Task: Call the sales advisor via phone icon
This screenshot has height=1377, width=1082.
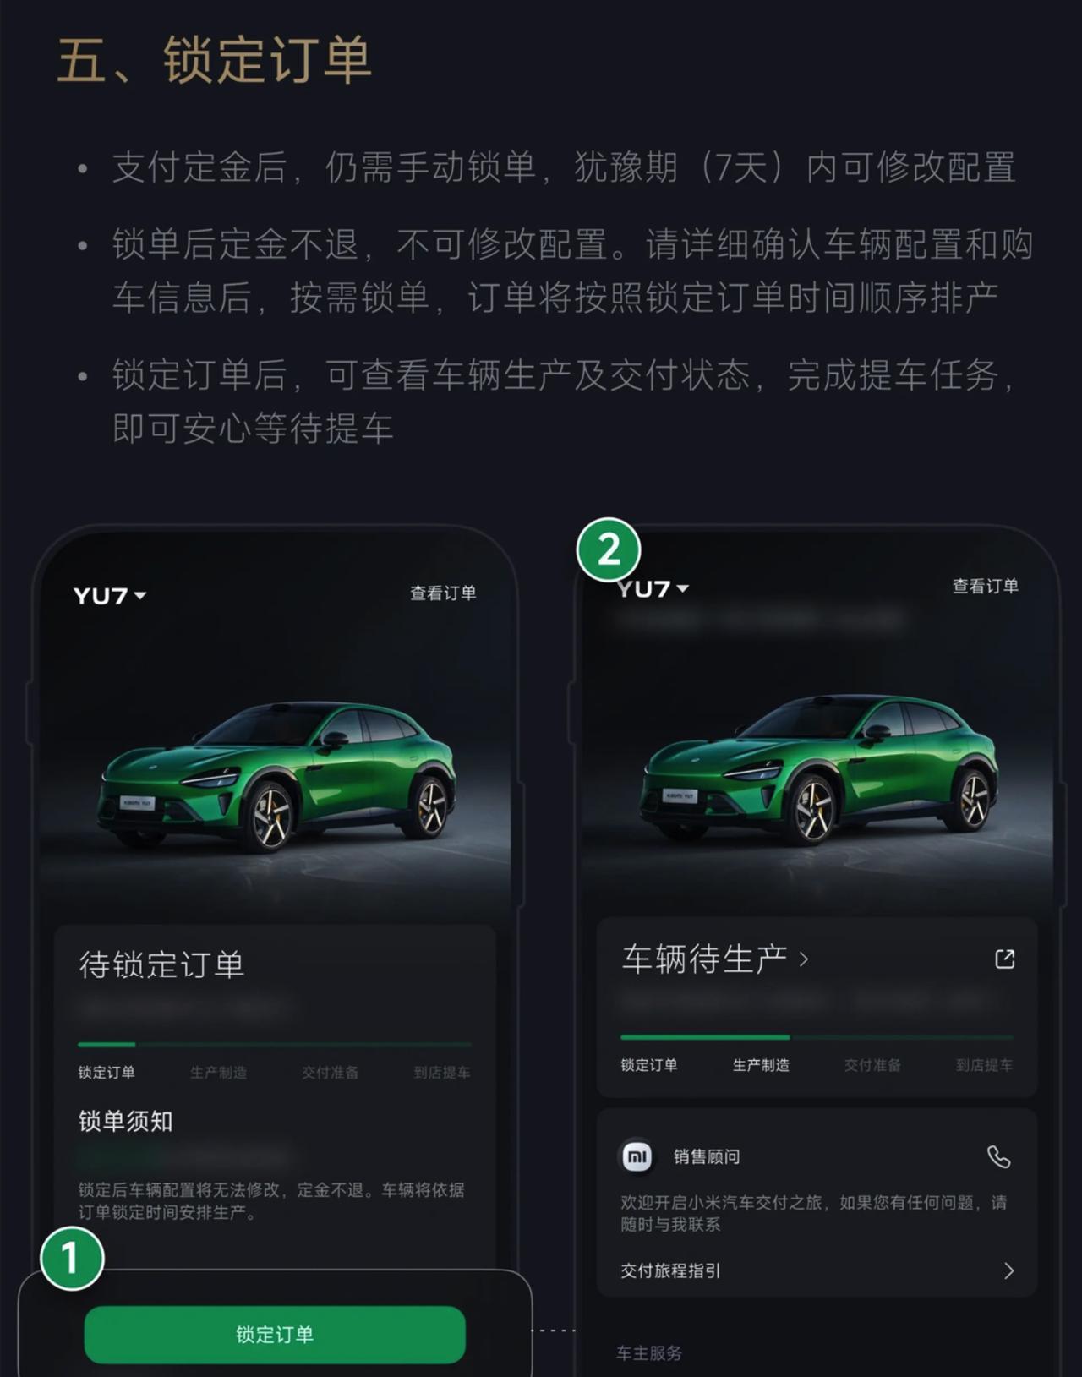Action: click(999, 1156)
